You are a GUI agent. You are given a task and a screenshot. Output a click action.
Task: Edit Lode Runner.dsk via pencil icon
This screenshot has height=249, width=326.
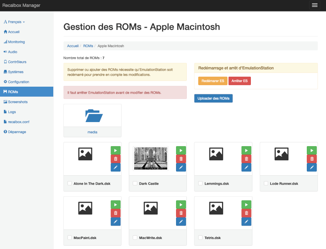tap(312, 167)
